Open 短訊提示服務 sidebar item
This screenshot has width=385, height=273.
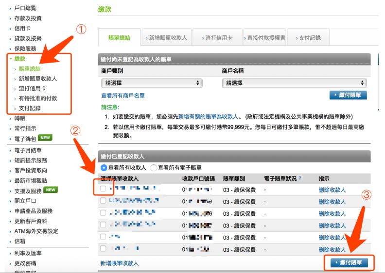31,161
